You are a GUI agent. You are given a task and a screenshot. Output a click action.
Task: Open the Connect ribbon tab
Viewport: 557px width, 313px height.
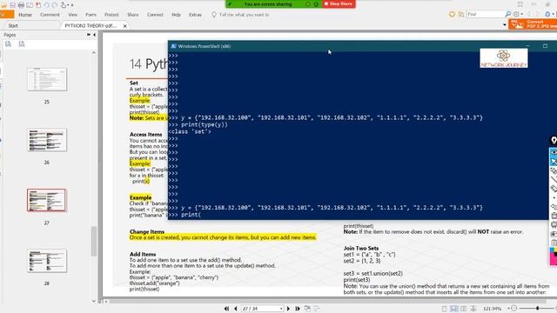click(155, 15)
